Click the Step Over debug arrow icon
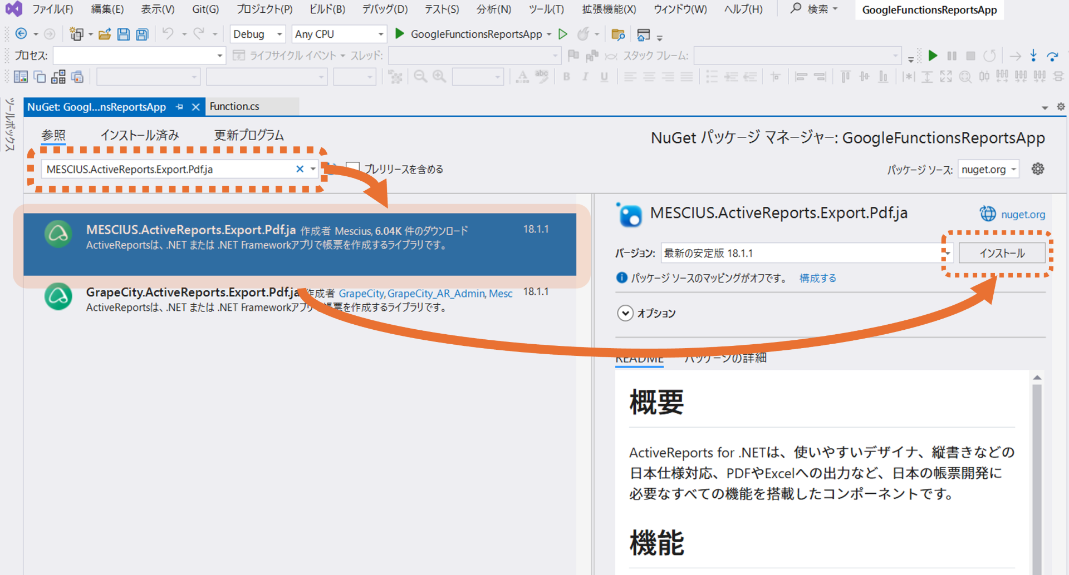The height and width of the screenshot is (575, 1069). click(1052, 56)
